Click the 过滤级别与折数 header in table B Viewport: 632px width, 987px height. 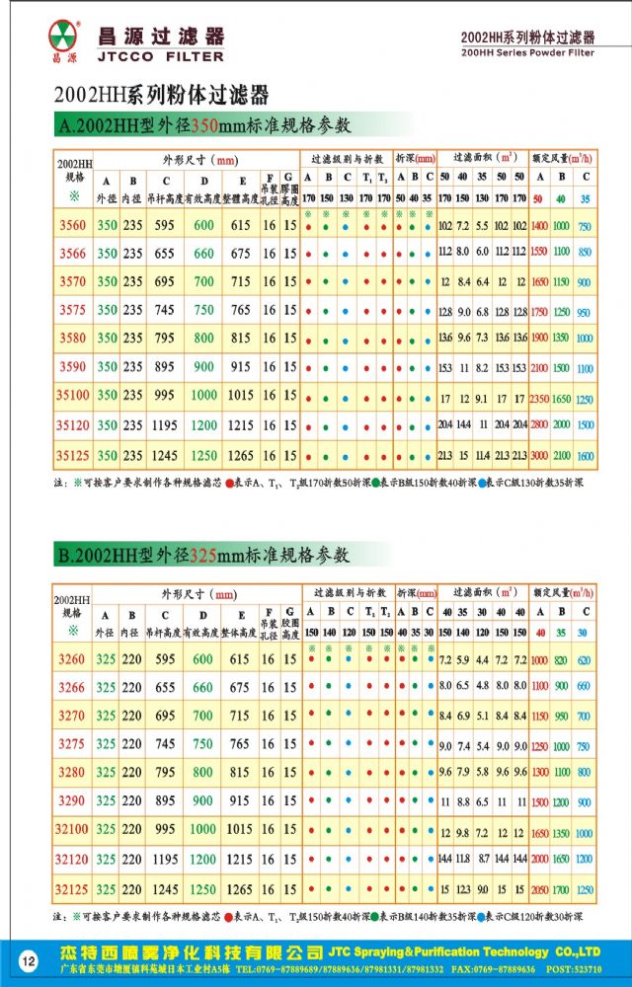pos(349,593)
